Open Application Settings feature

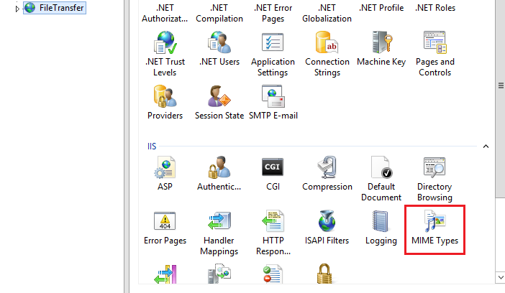273,53
